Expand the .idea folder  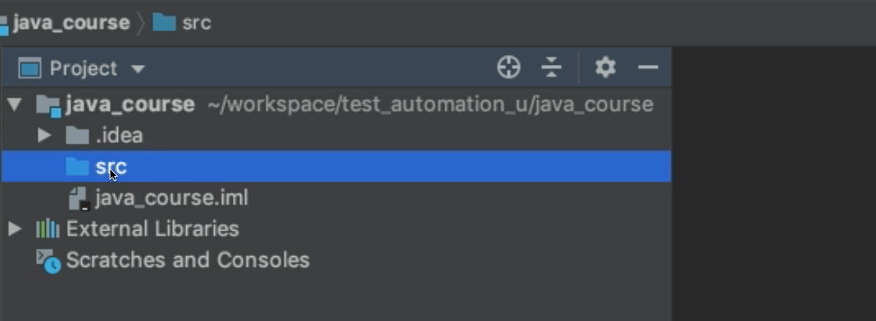[45, 136]
